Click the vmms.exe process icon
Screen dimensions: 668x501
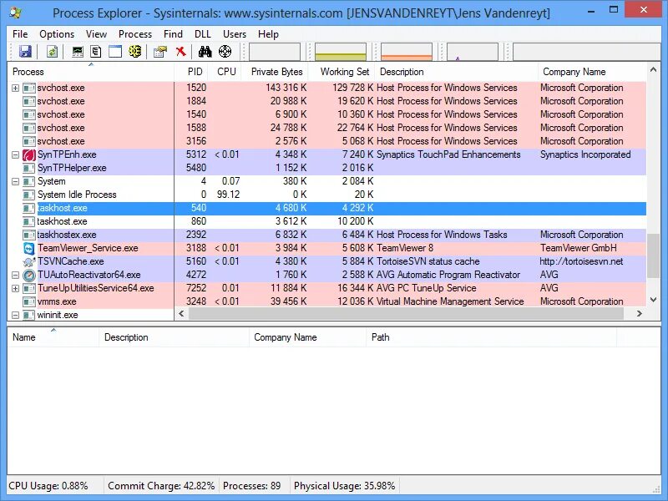point(29,301)
